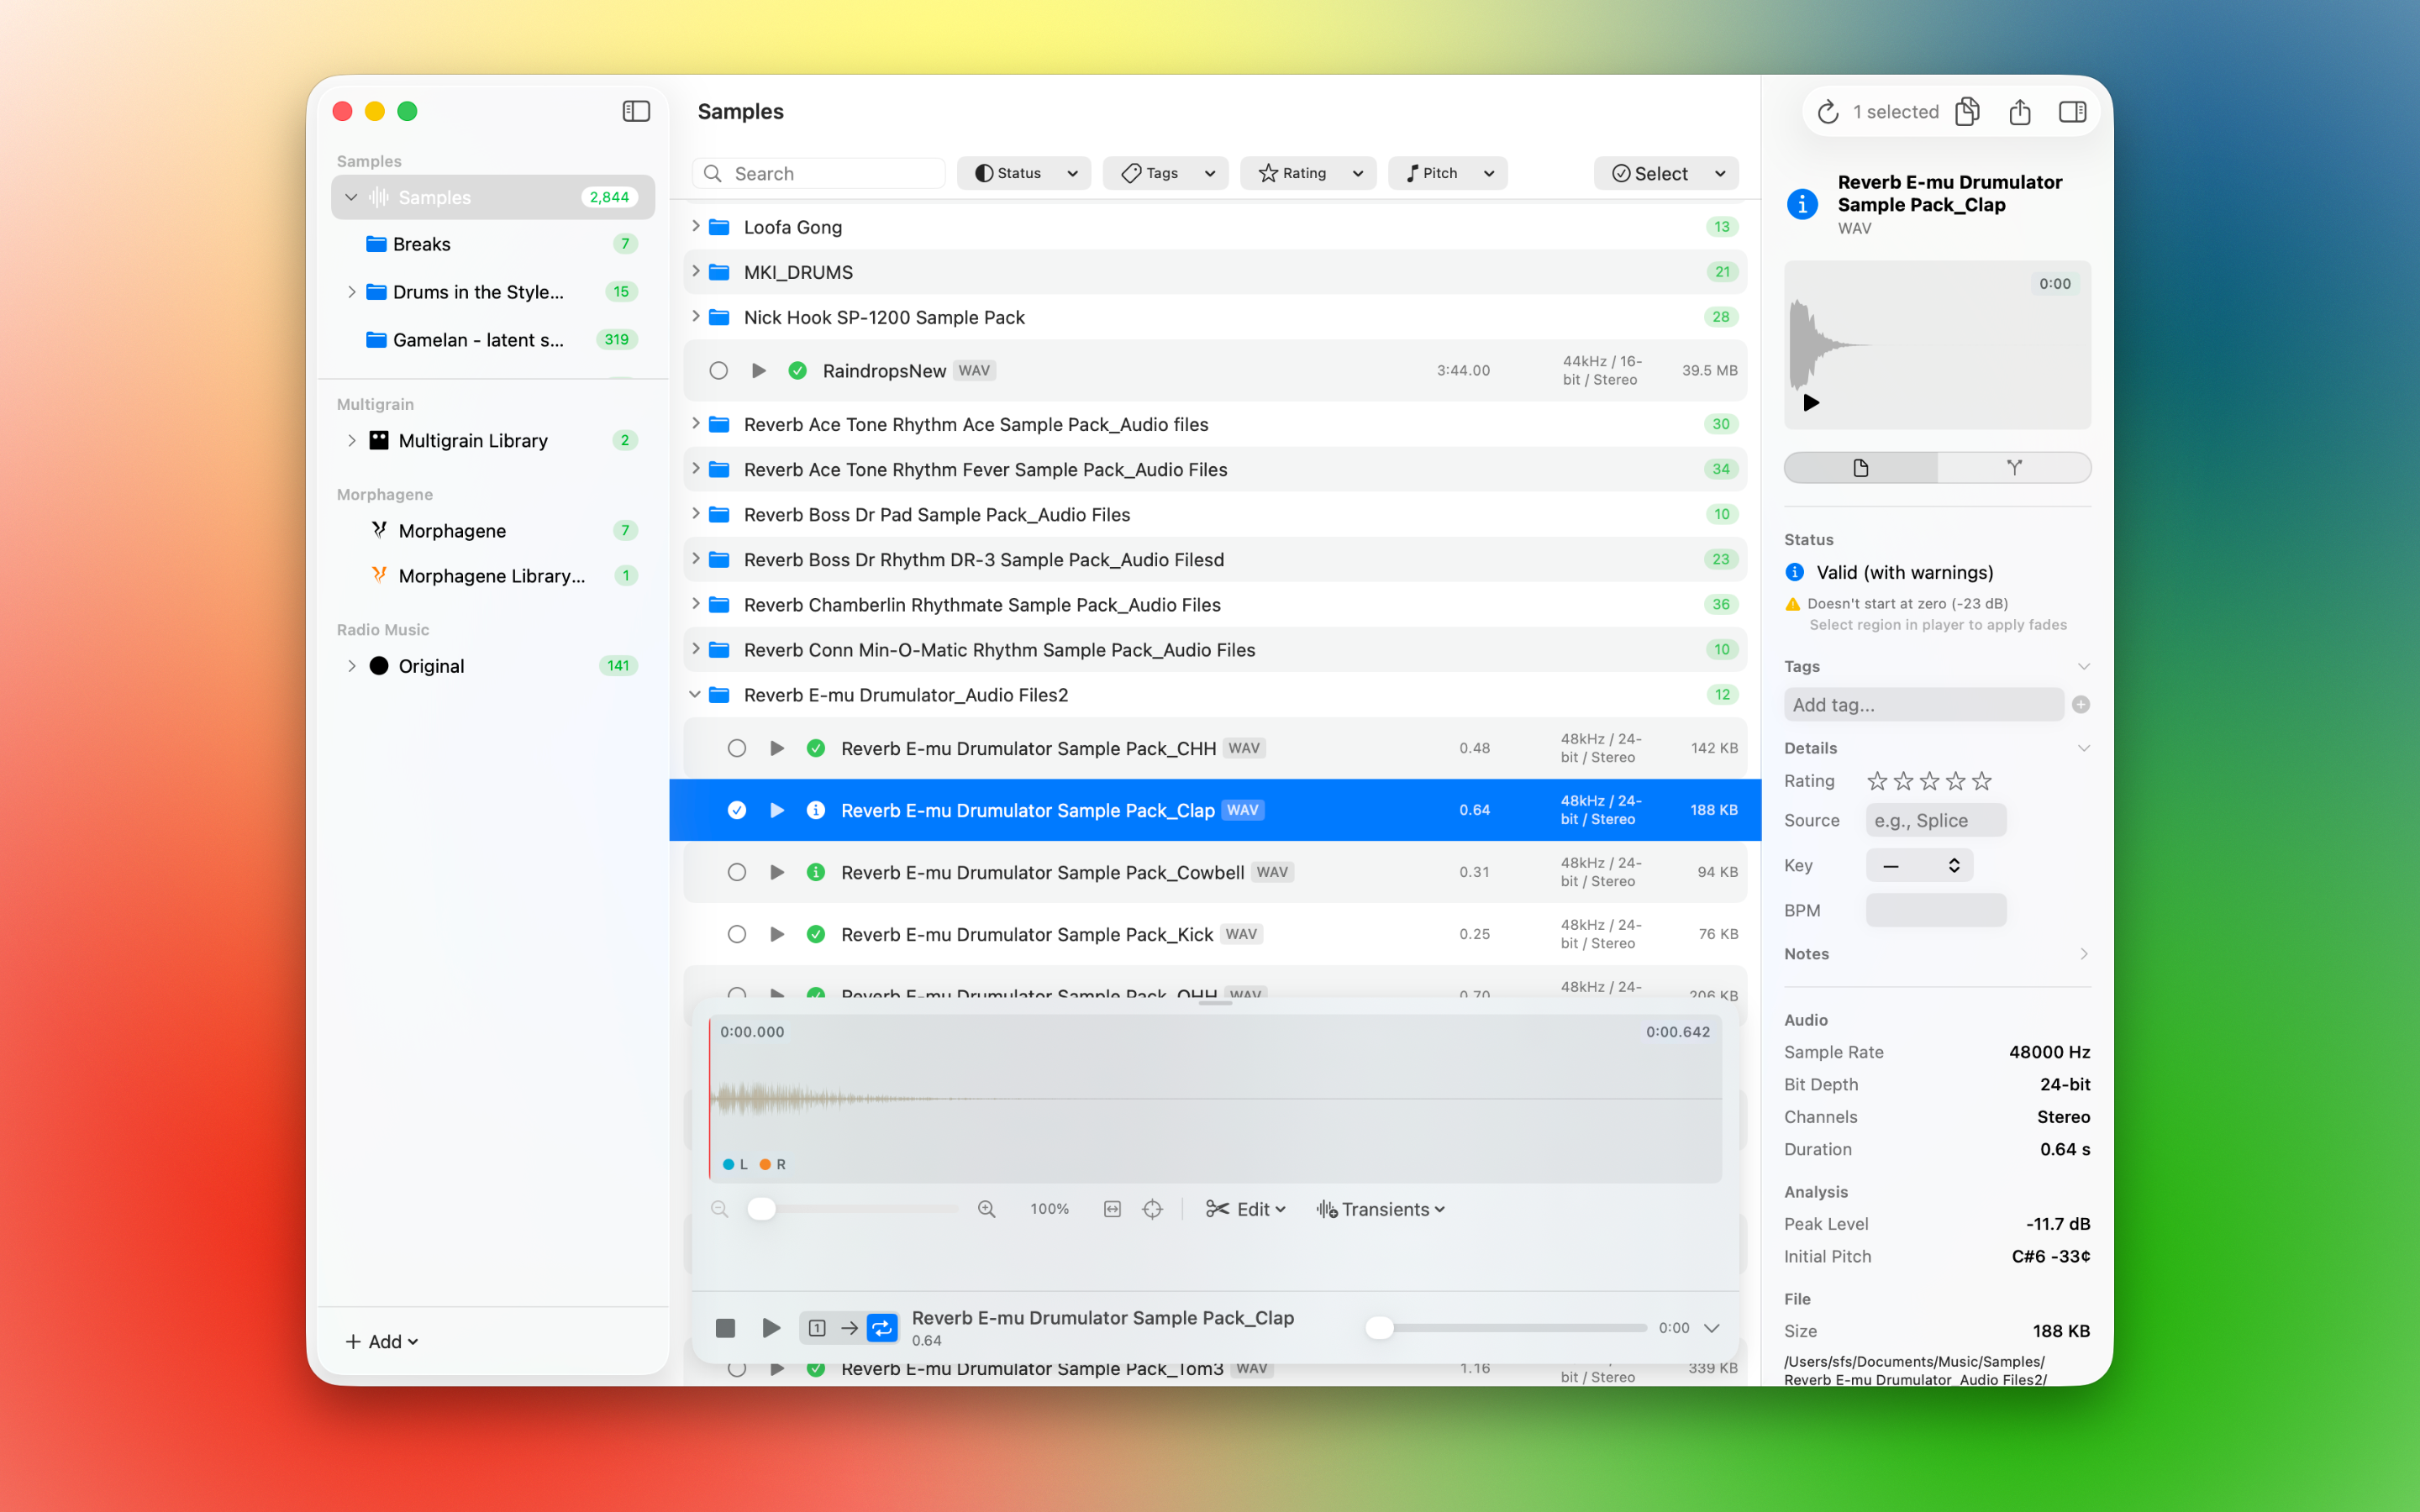The height and width of the screenshot is (1512, 2420).
Task: Enable loop playback in the bottom player
Action: (882, 1327)
